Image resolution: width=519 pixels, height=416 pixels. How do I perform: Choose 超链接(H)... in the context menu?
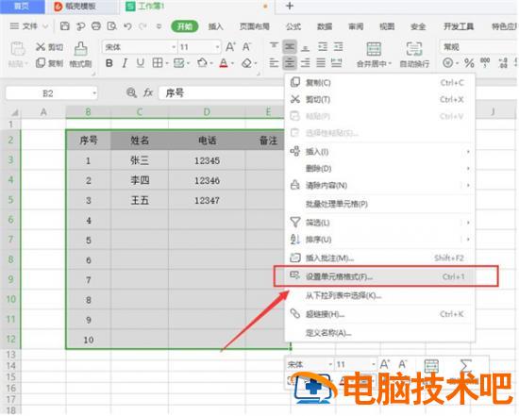tap(380, 314)
